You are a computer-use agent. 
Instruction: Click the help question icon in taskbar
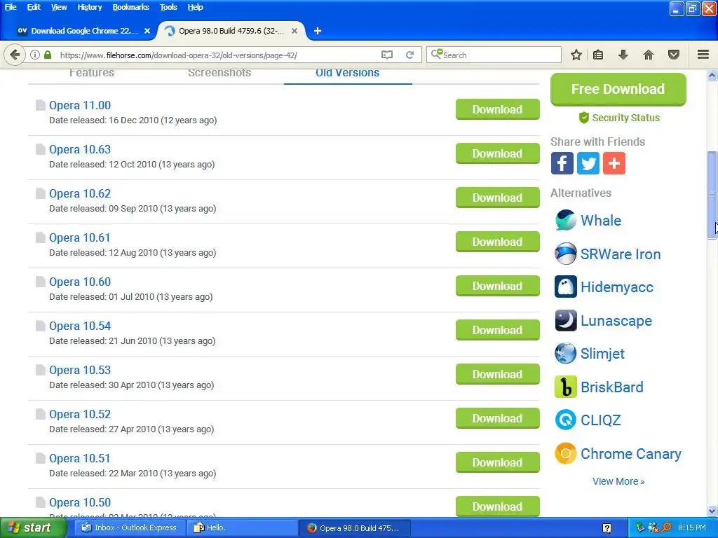click(x=607, y=528)
